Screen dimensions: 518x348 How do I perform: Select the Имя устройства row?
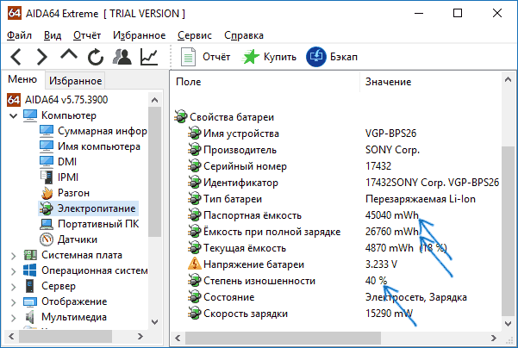pyautogui.click(x=336, y=134)
